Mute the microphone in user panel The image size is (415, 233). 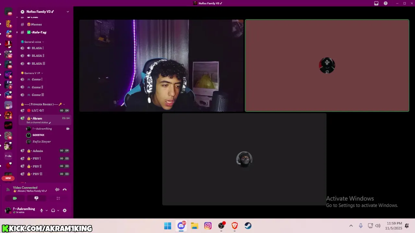(x=41, y=210)
